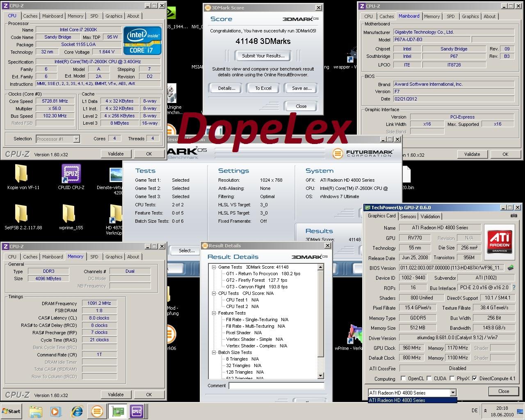Enable the CUDA checkbox in GPU-Z
Image resolution: width=525 pixels, height=420 pixels.
(x=429, y=378)
